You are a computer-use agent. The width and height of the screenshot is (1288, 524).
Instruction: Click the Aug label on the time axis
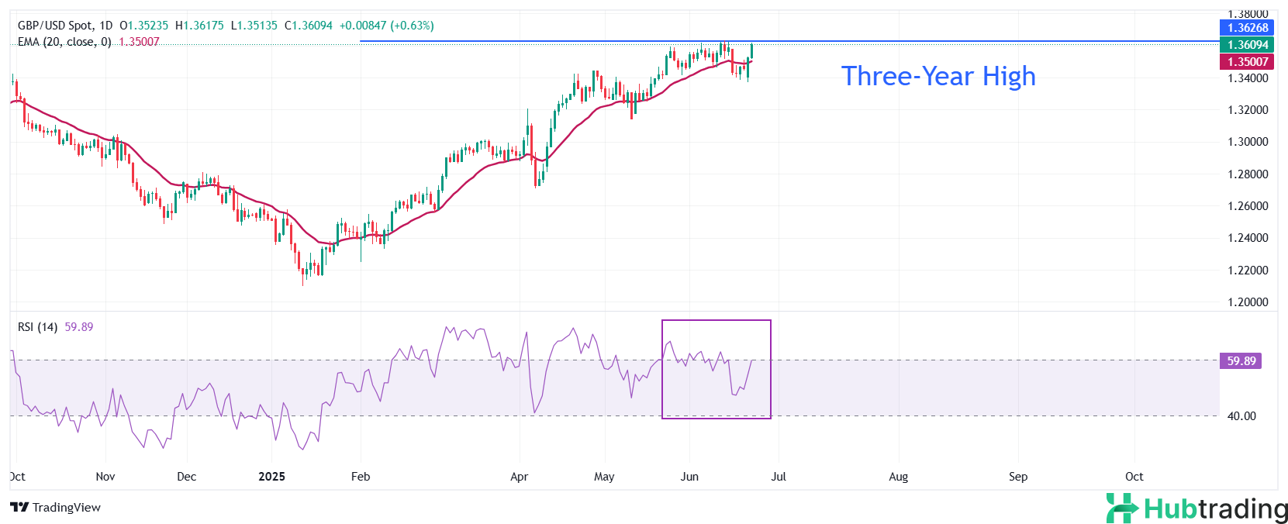tap(898, 477)
